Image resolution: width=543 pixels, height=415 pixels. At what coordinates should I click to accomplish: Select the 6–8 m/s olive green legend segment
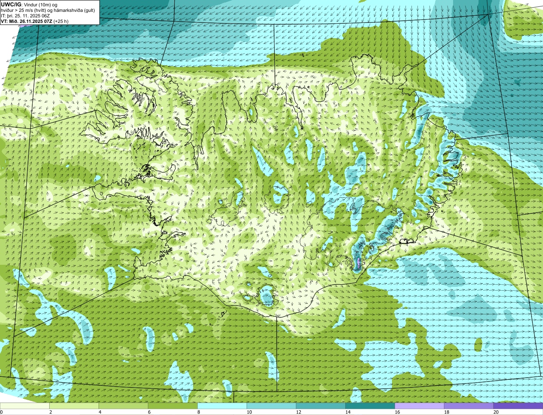(173, 406)
